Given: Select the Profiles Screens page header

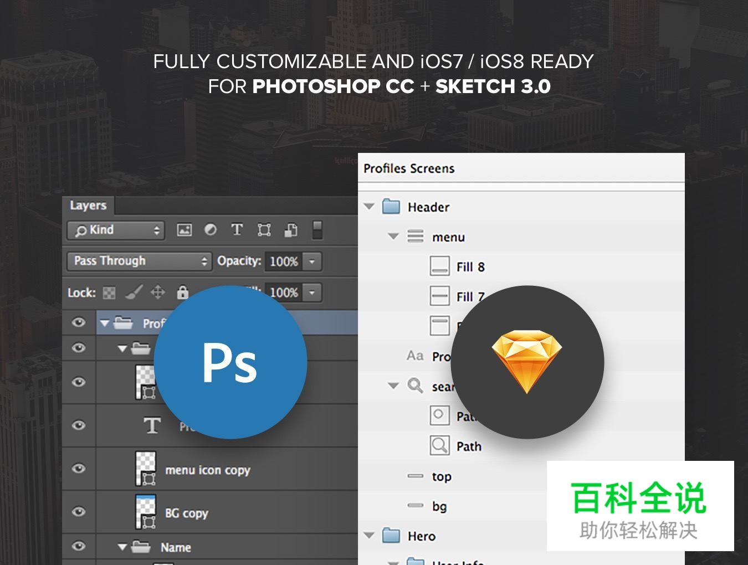Looking at the screenshot, I should pyautogui.click(x=409, y=168).
